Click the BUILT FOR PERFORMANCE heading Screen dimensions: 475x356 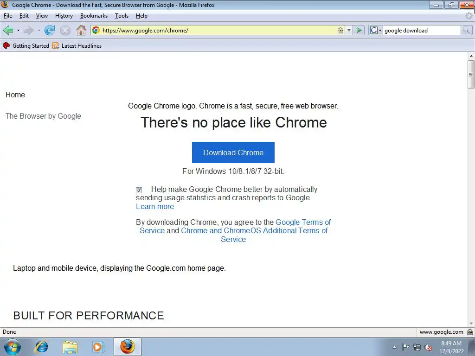tap(89, 315)
